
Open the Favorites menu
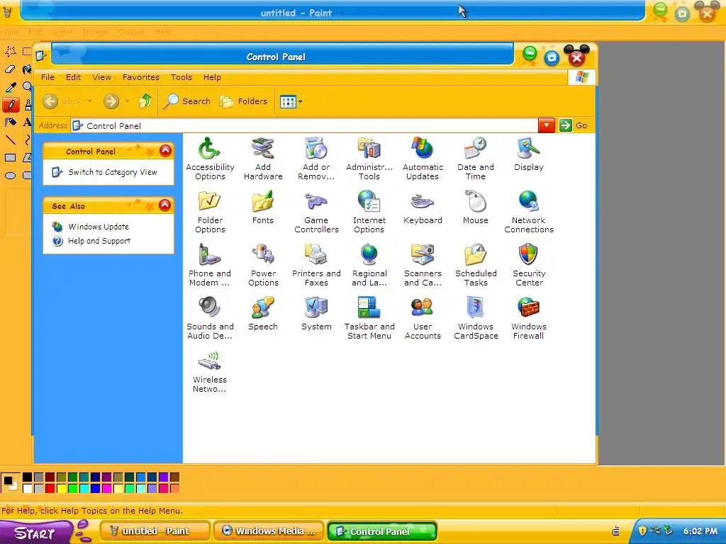pos(141,77)
